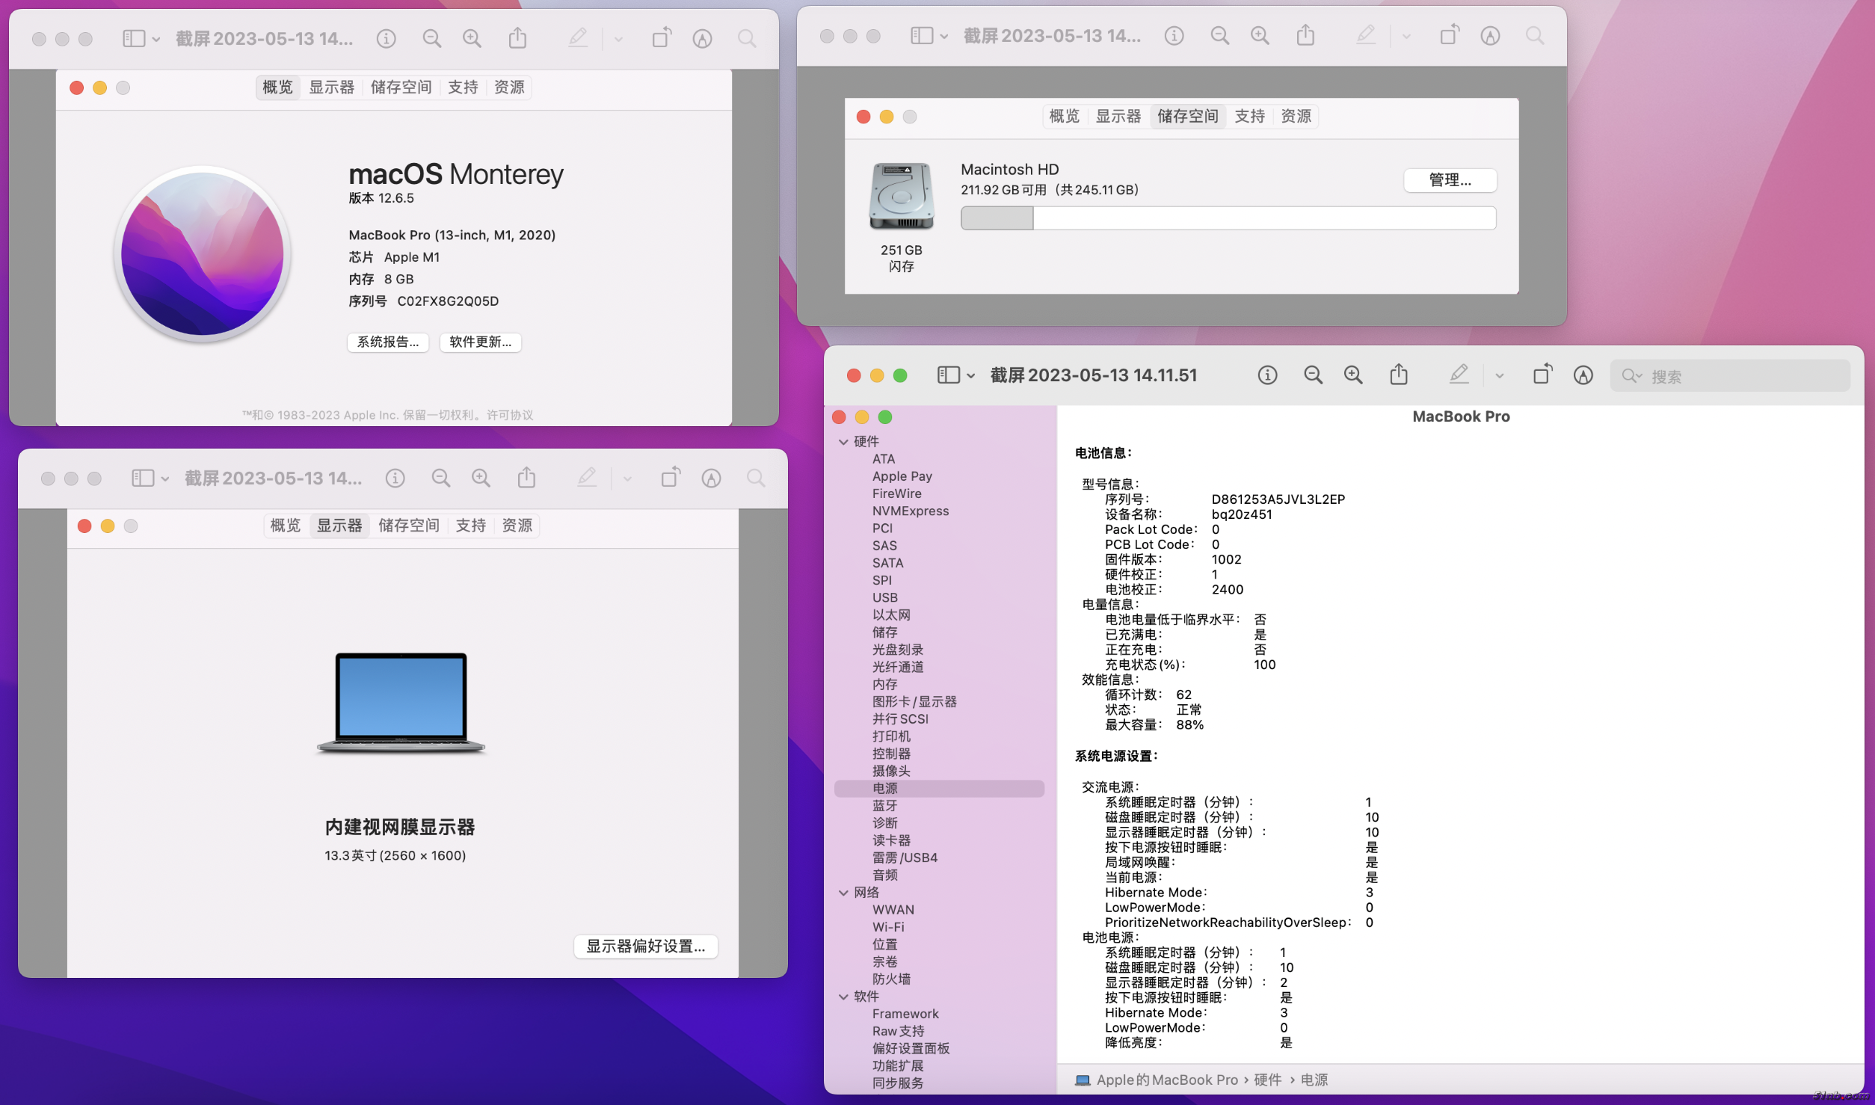Click the Macintosh HD storage usage bar
The height and width of the screenshot is (1105, 1875).
(x=1228, y=218)
